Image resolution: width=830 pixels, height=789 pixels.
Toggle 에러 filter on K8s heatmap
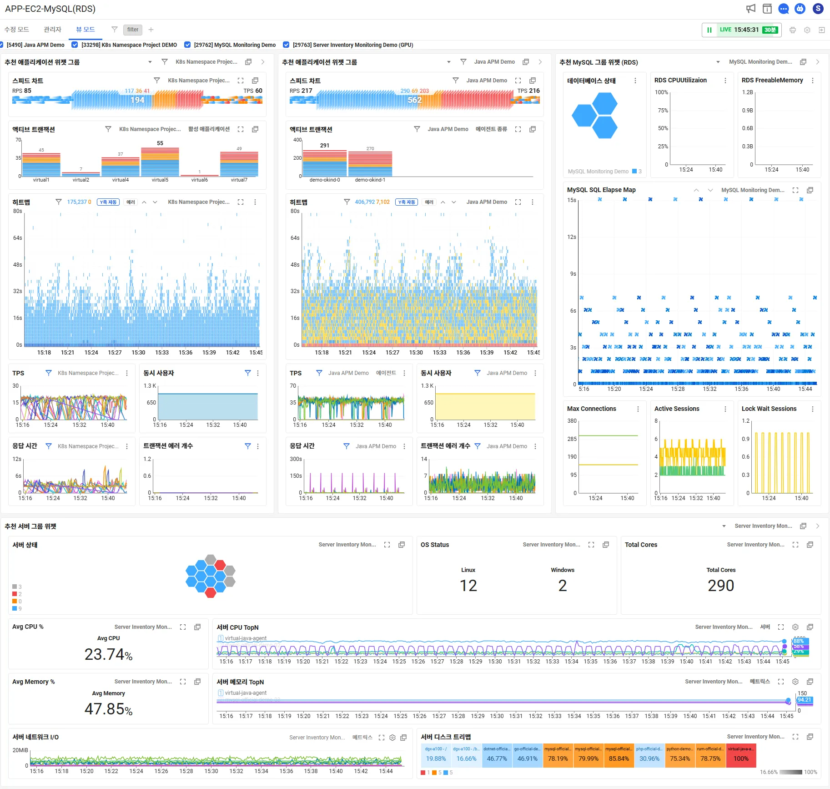(x=131, y=202)
